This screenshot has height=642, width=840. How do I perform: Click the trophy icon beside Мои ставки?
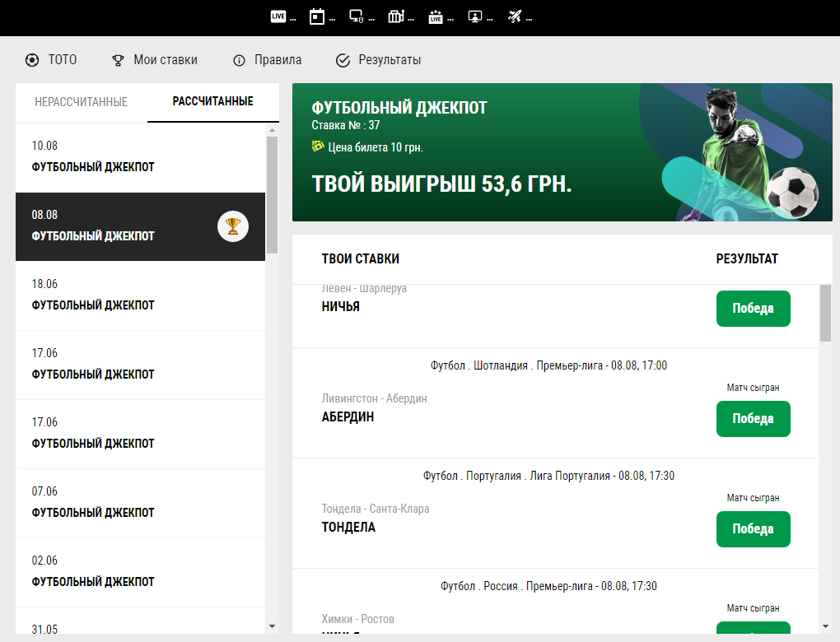(x=118, y=61)
